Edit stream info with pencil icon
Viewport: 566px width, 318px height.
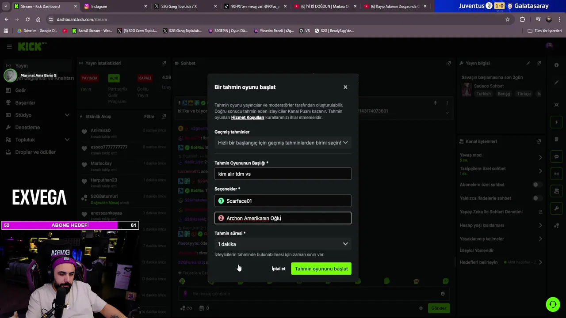(528, 63)
